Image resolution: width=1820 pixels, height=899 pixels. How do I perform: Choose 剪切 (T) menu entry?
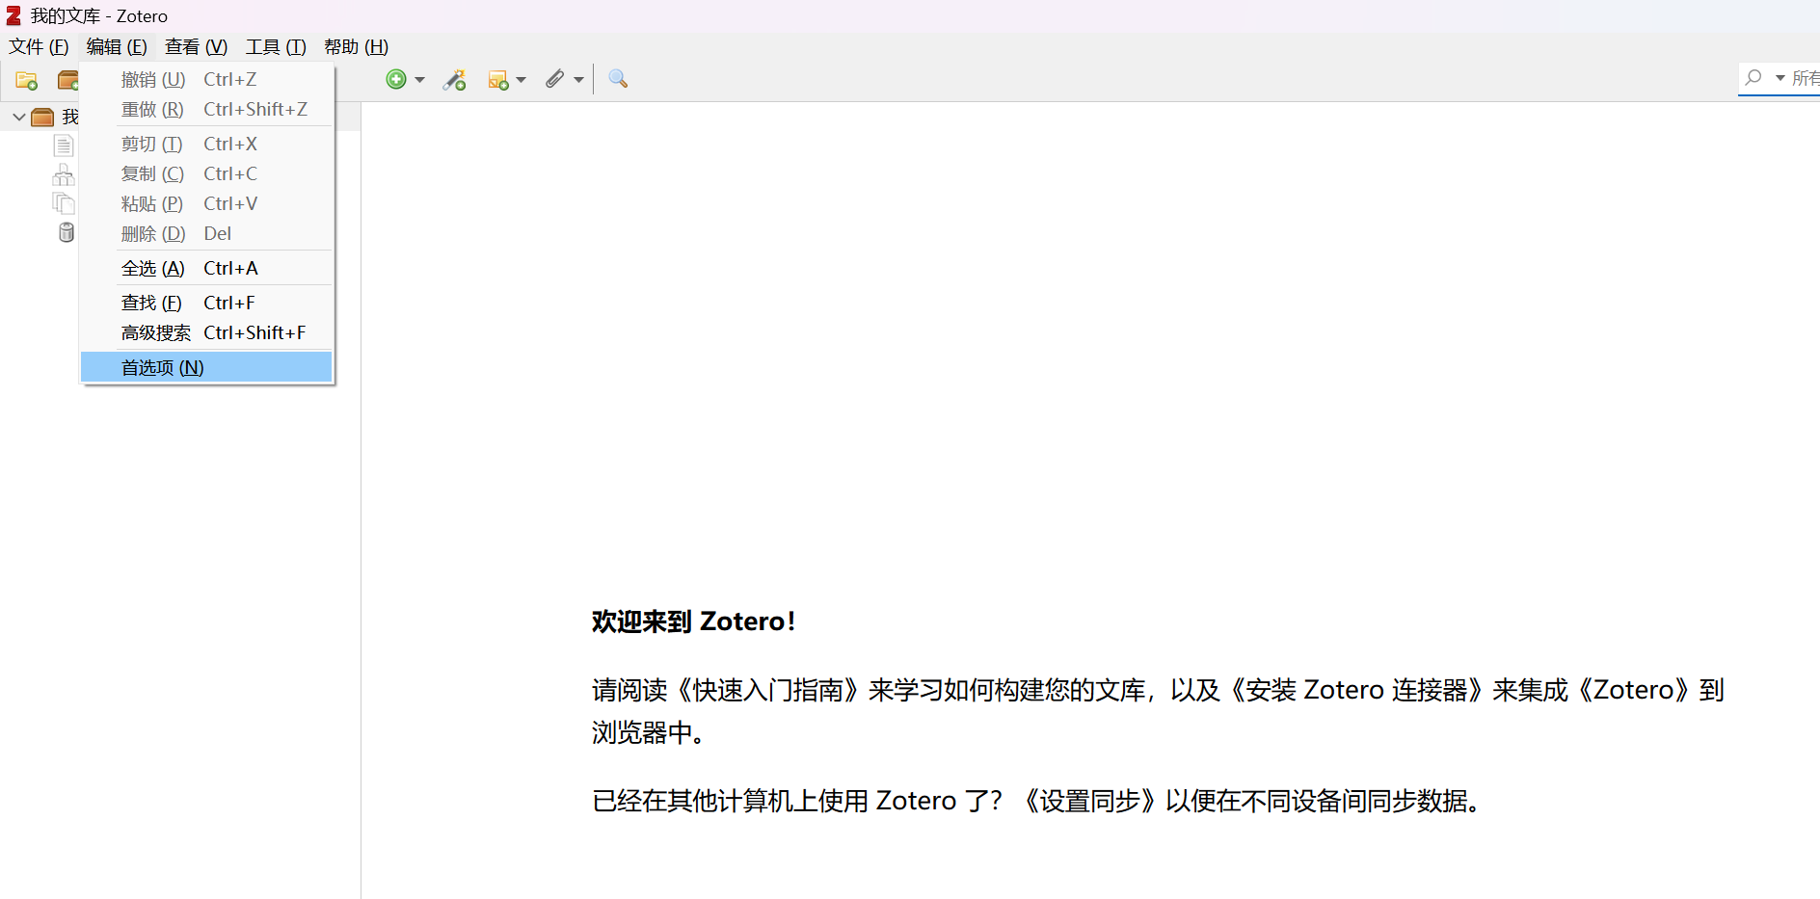tap(206, 144)
